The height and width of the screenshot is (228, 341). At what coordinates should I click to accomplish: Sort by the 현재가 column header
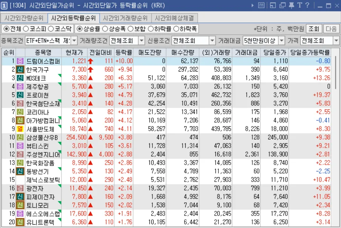pos(74,52)
